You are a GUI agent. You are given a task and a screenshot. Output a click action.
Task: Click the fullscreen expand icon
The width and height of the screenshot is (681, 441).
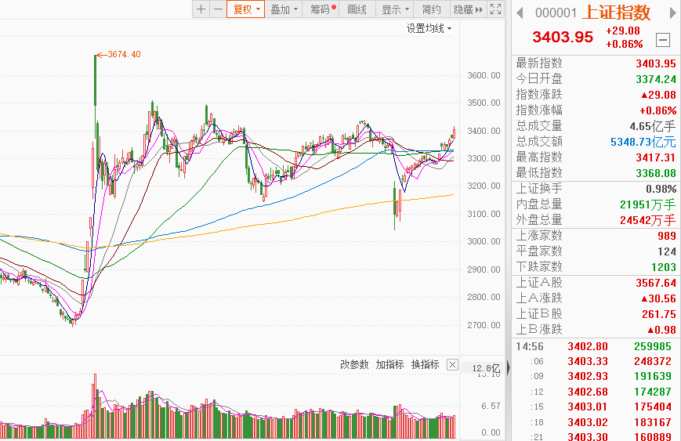pyautogui.click(x=495, y=9)
